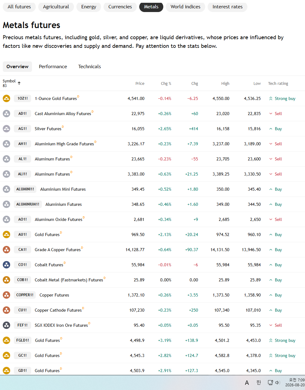This screenshot has width=305, height=390.
Task: Click the AO1! aluminum oxide icon
Action: coord(6,219)
